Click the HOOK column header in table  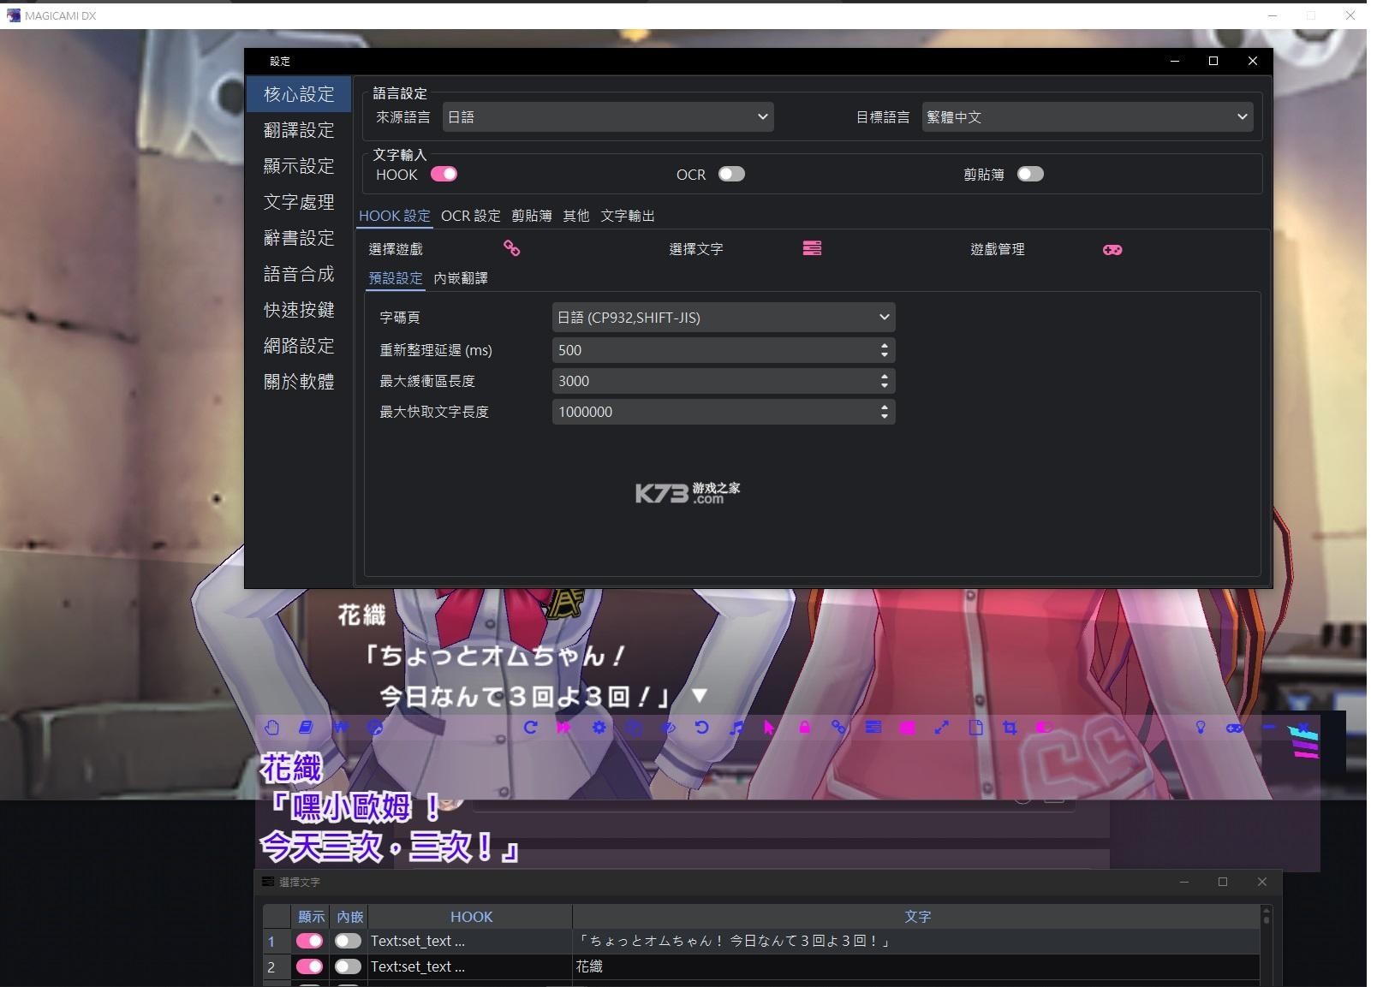(470, 917)
